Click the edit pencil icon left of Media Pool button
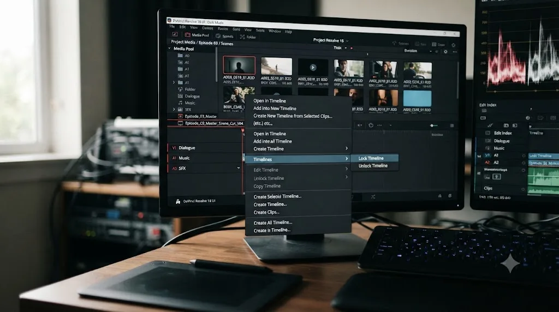 pos(175,34)
